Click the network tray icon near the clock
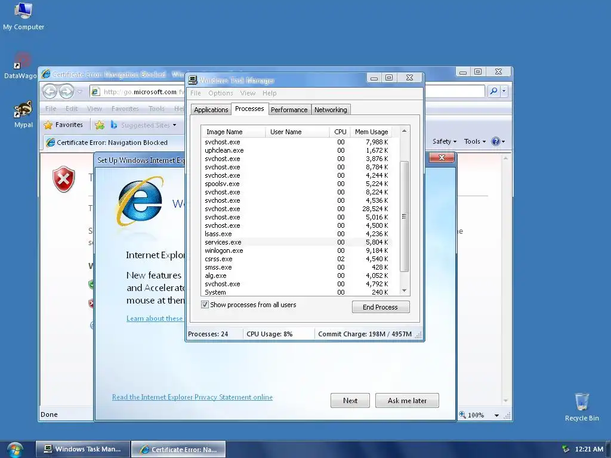 tap(565, 449)
